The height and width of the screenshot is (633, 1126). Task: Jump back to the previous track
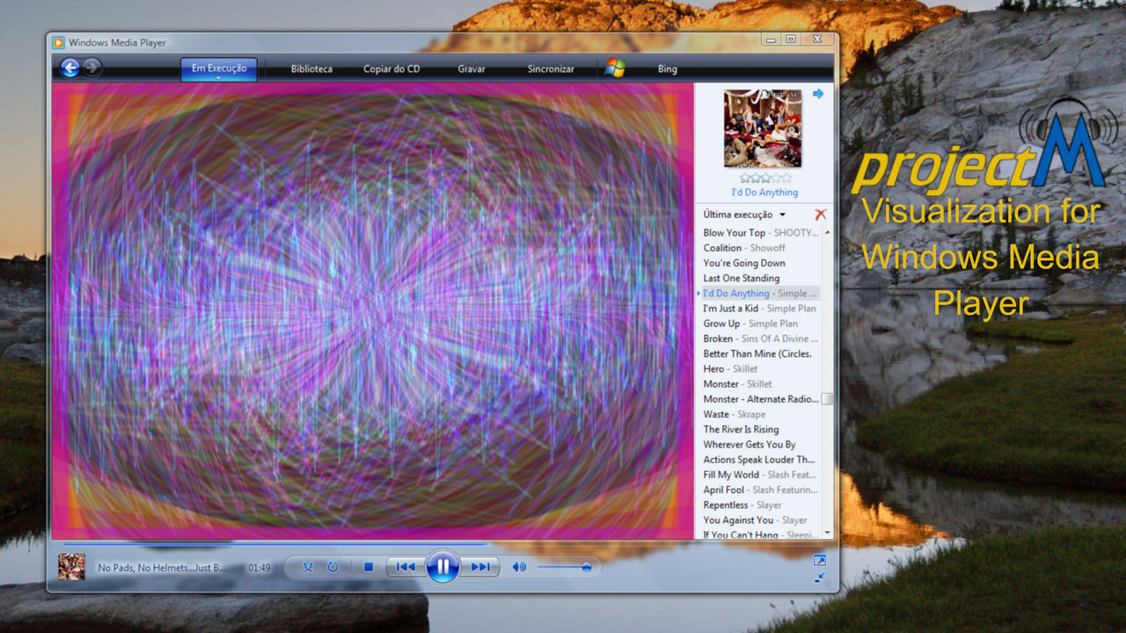point(406,567)
